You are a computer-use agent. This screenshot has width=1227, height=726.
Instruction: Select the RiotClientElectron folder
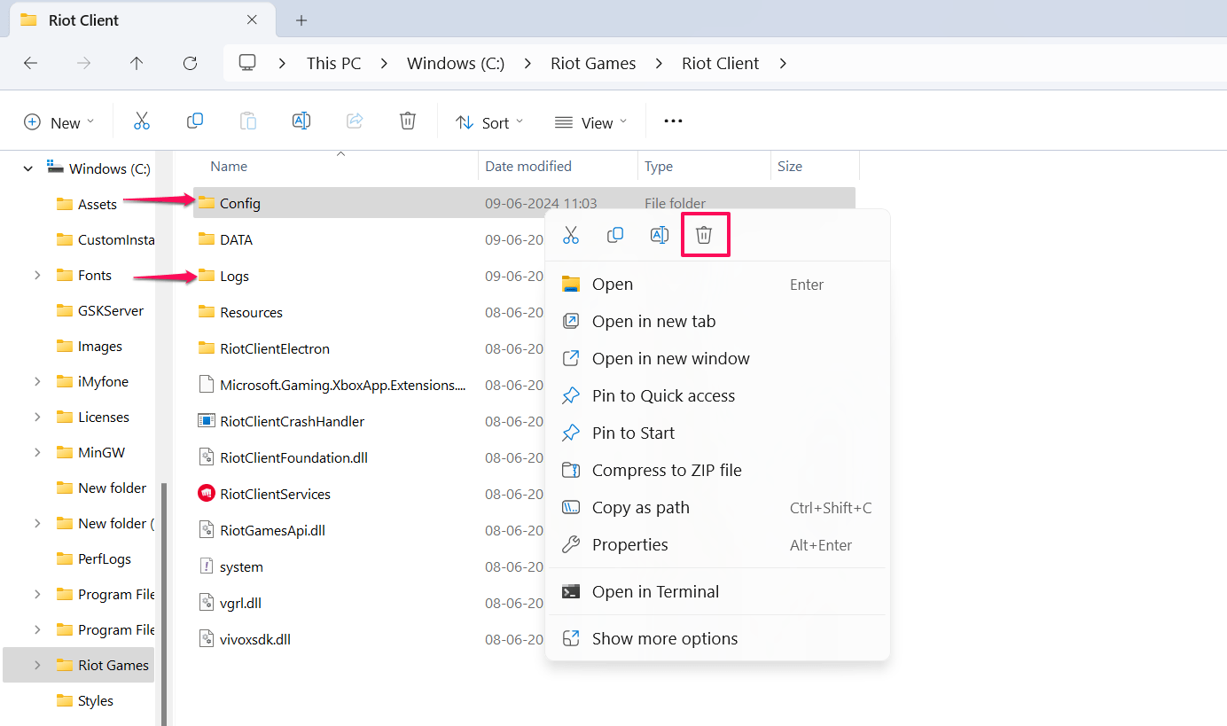click(x=274, y=348)
